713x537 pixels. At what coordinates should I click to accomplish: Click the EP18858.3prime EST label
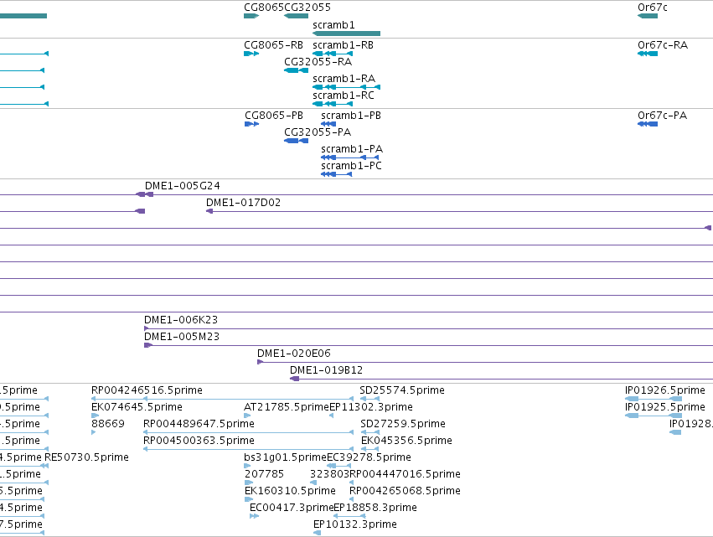(375, 508)
